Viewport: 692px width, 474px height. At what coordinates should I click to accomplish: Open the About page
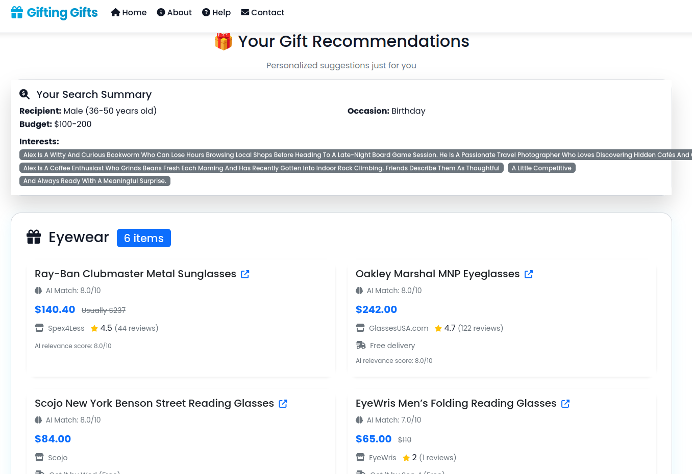pyautogui.click(x=175, y=12)
